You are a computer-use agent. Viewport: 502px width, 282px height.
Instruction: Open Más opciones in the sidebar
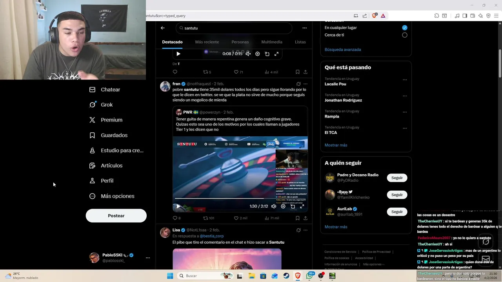[x=112, y=196]
